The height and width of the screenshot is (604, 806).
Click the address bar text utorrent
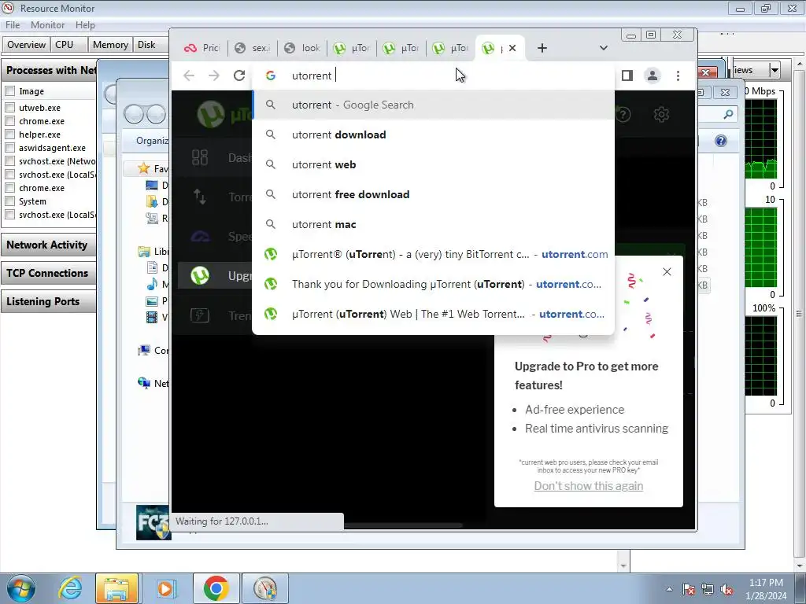(312, 75)
